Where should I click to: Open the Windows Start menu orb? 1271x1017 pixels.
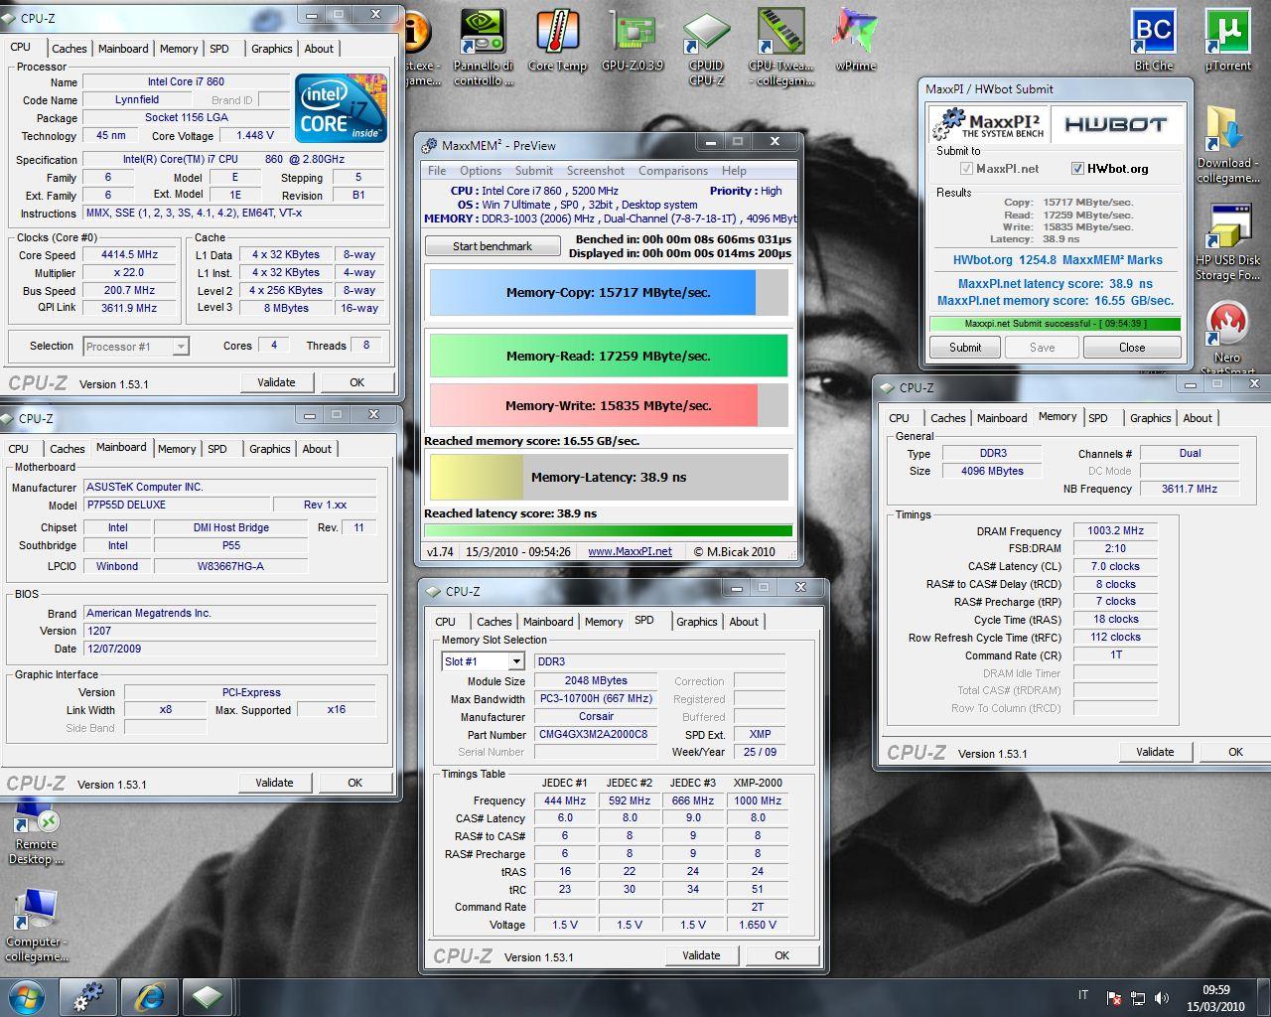point(27,996)
